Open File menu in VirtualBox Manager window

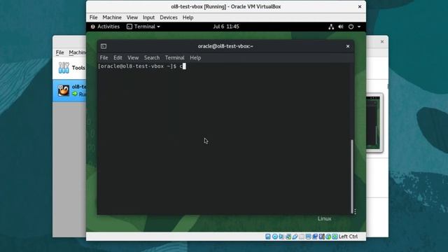click(59, 52)
